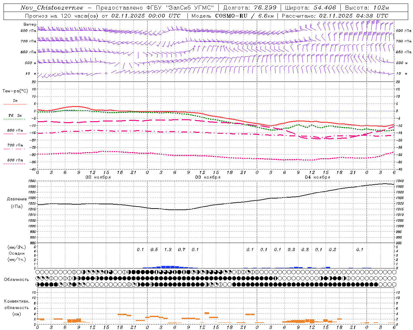Click the '500 м' wind level label on left
The width and height of the screenshot is (413, 330).
[x=31, y=63]
